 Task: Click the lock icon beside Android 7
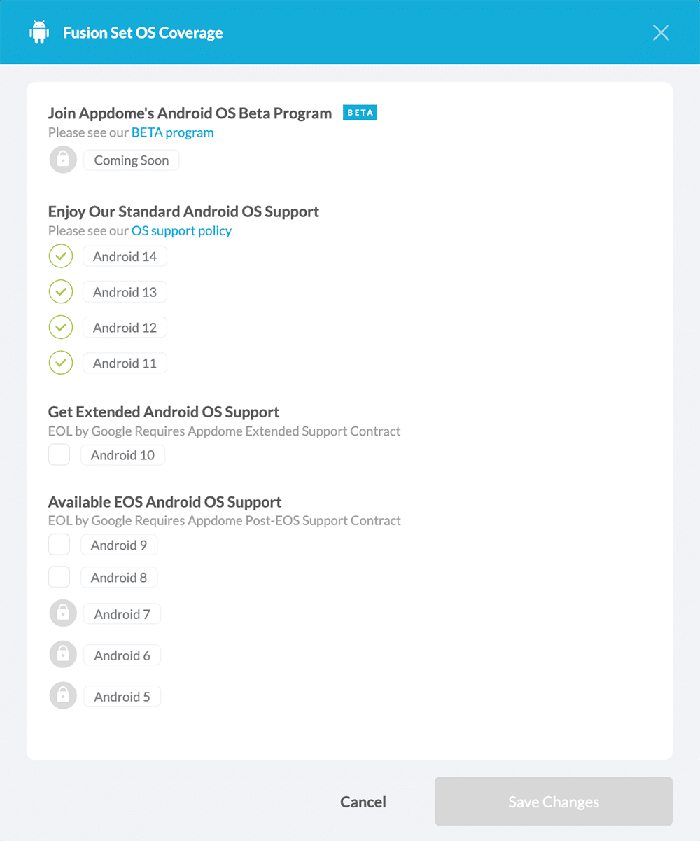click(x=62, y=613)
